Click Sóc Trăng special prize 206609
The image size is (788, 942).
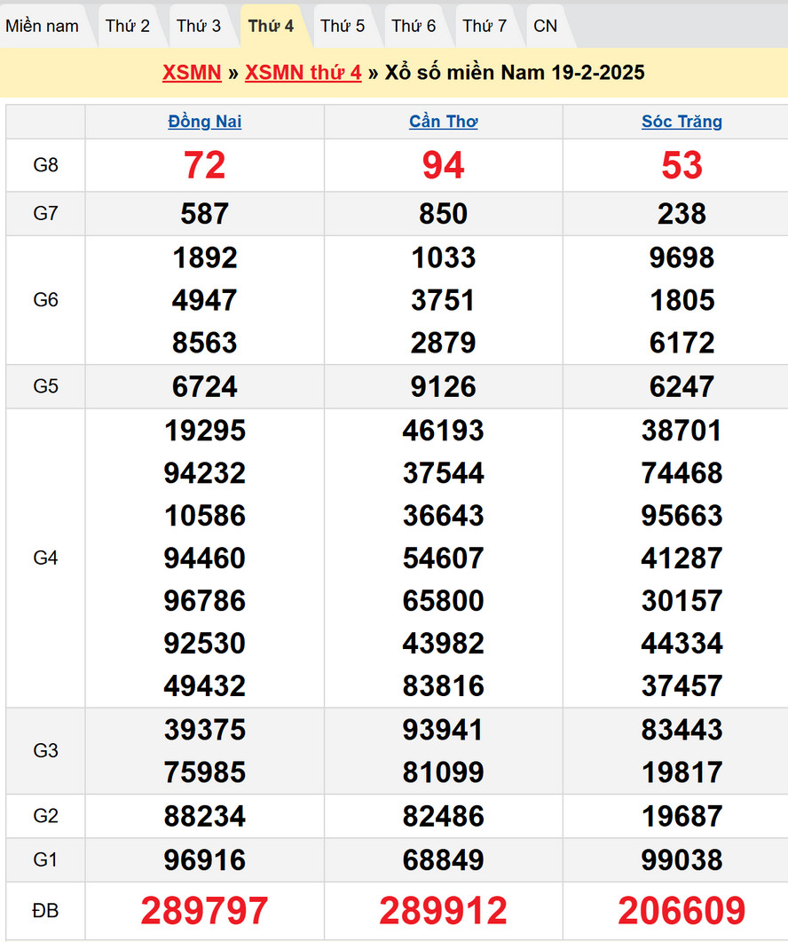click(682, 911)
